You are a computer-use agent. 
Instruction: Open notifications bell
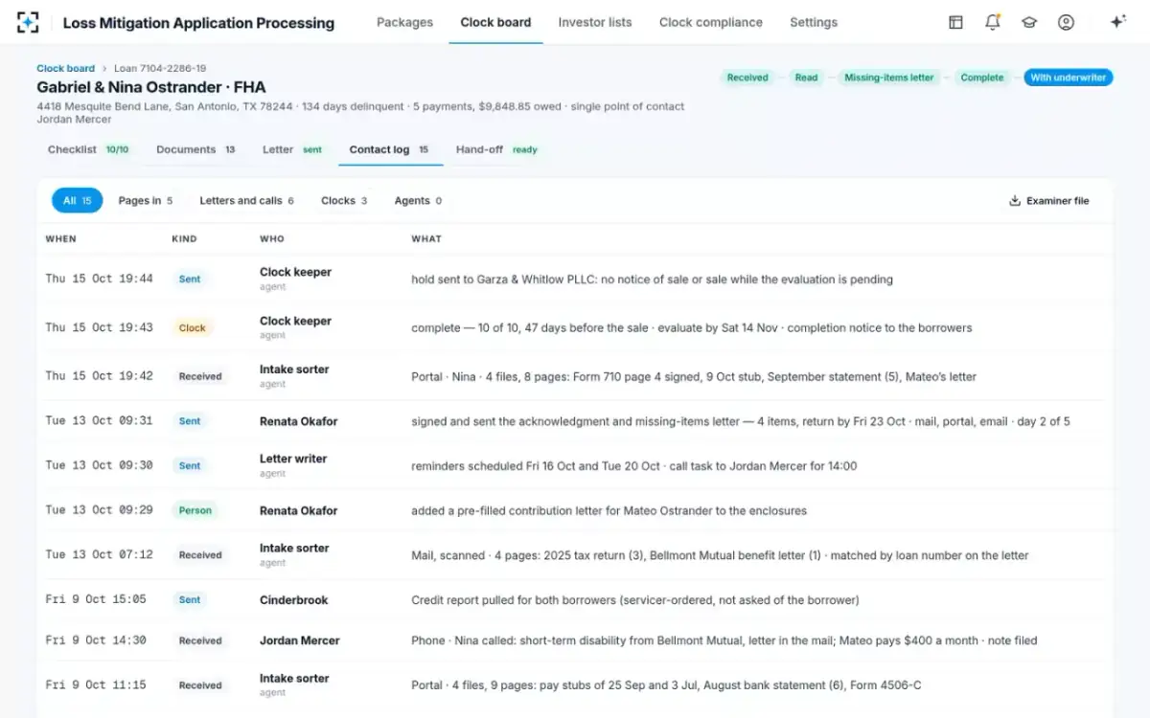click(x=993, y=22)
